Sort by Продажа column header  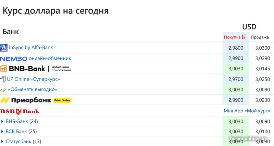tap(260, 37)
